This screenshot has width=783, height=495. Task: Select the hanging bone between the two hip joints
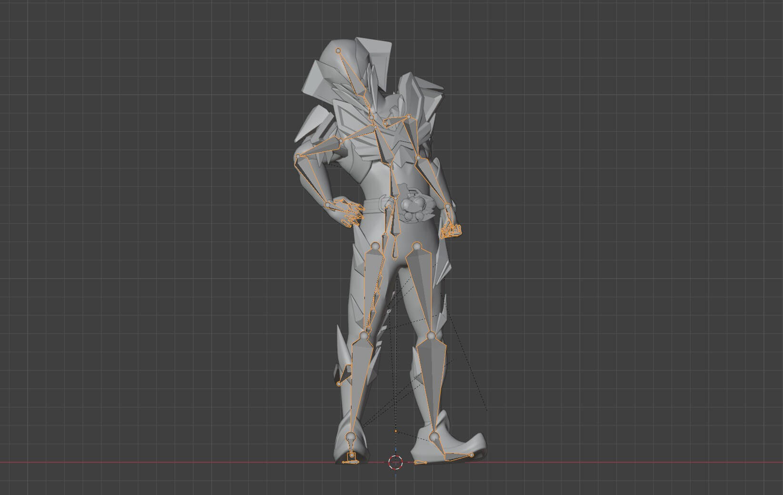pos(395,247)
